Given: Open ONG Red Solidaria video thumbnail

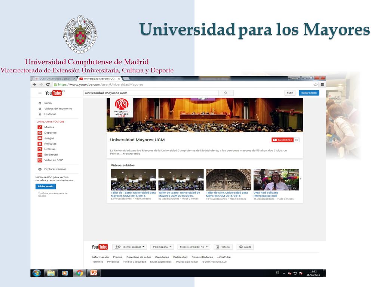Looking at the screenshot, I should [x=276, y=180].
